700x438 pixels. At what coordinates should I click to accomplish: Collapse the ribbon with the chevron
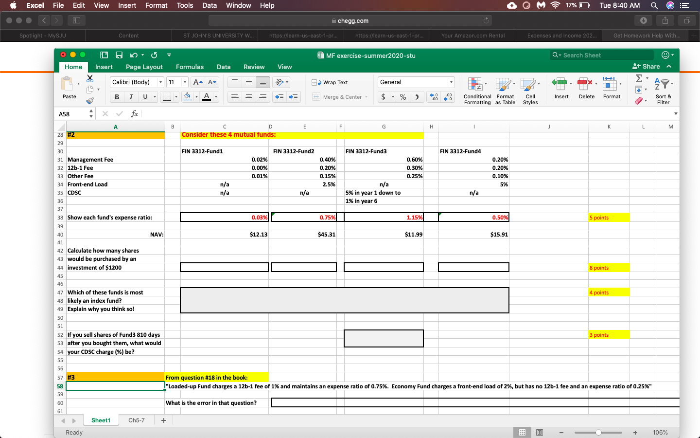[x=669, y=67]
